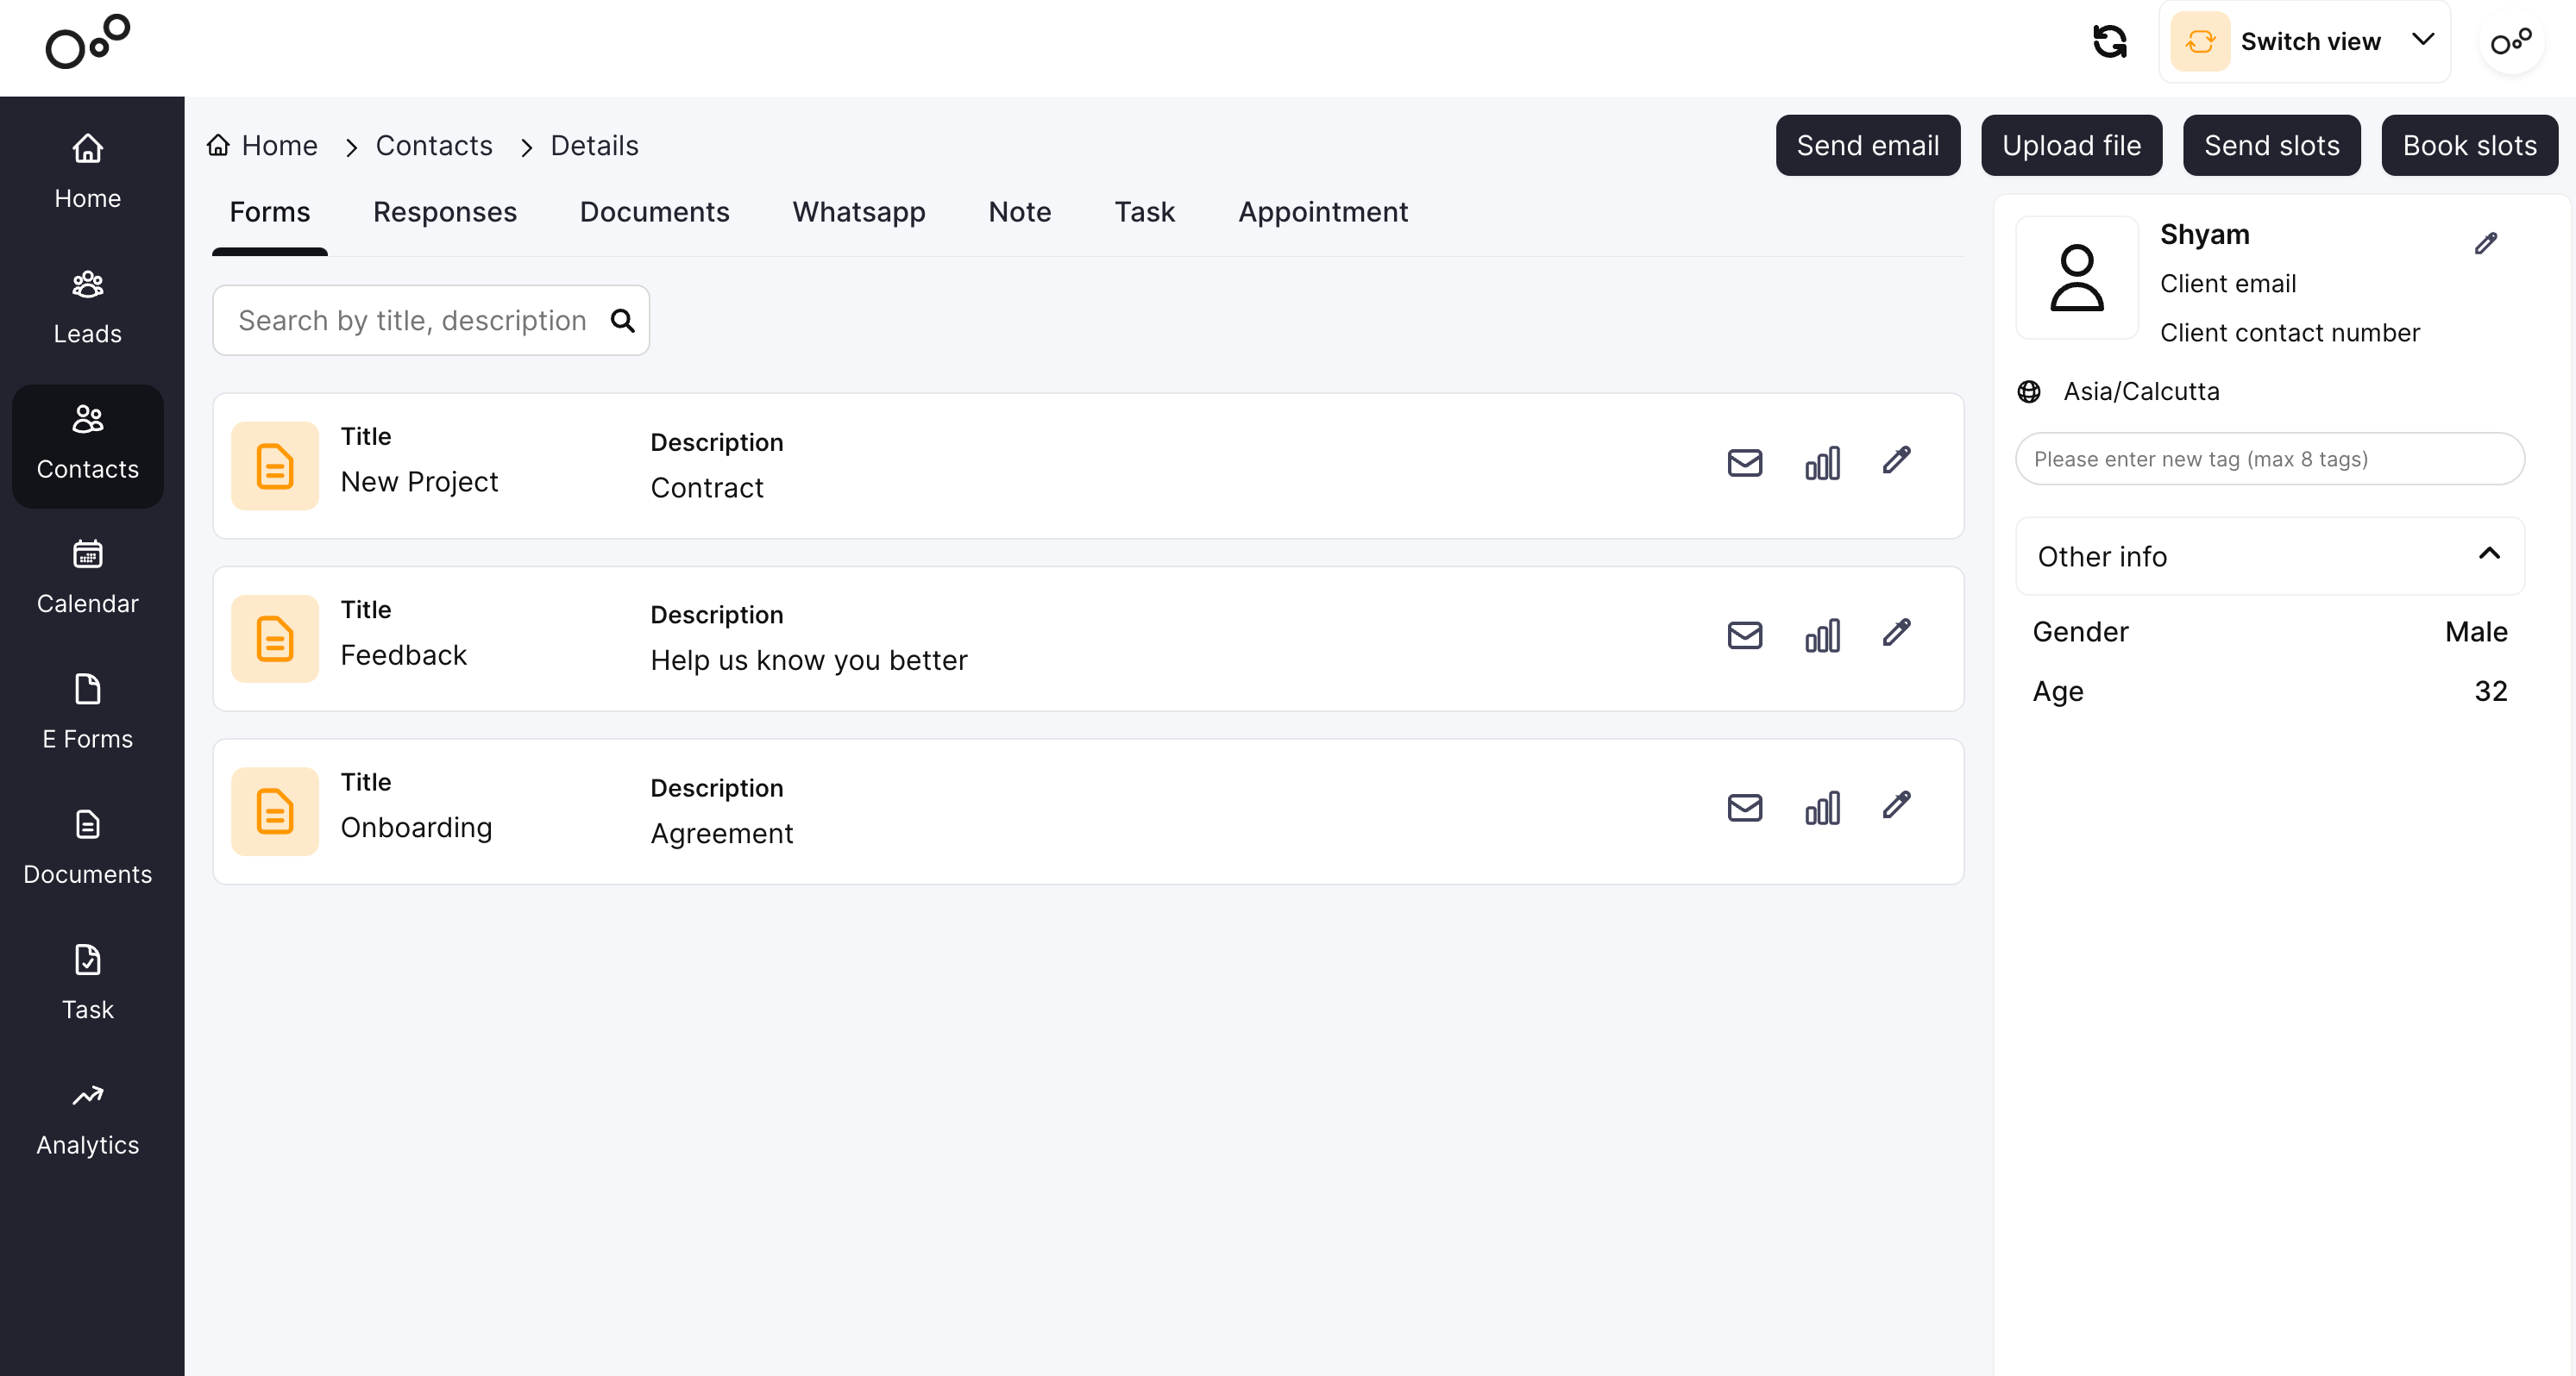Open email icon for New Project form
The height and width of the screenshot is (1376, 2576).
pyautogui.click(x=1744, y=463)
